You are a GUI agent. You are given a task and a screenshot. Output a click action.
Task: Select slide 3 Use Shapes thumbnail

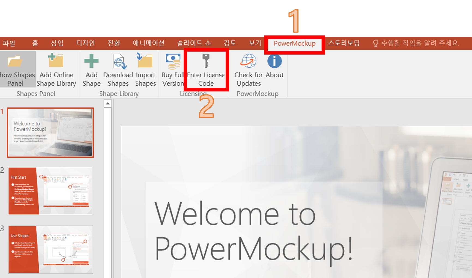(50, 249)
